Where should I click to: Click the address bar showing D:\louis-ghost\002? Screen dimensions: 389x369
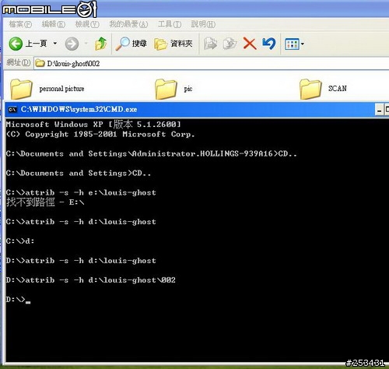[212, 63]
